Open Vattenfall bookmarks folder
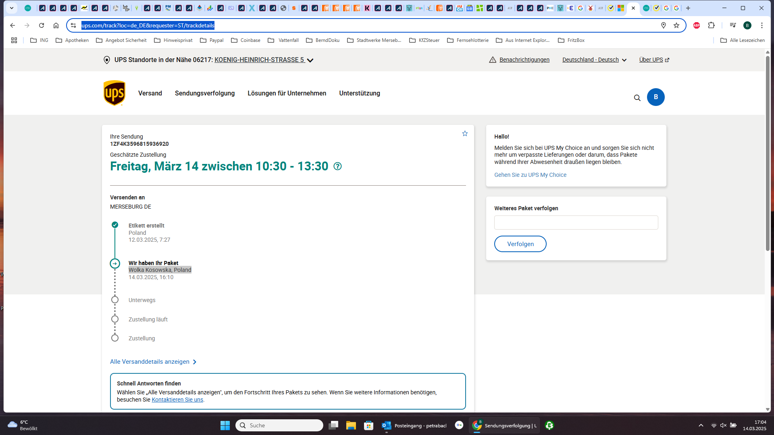The width and height of the screenshot is (774, 435). pos(283,40)
